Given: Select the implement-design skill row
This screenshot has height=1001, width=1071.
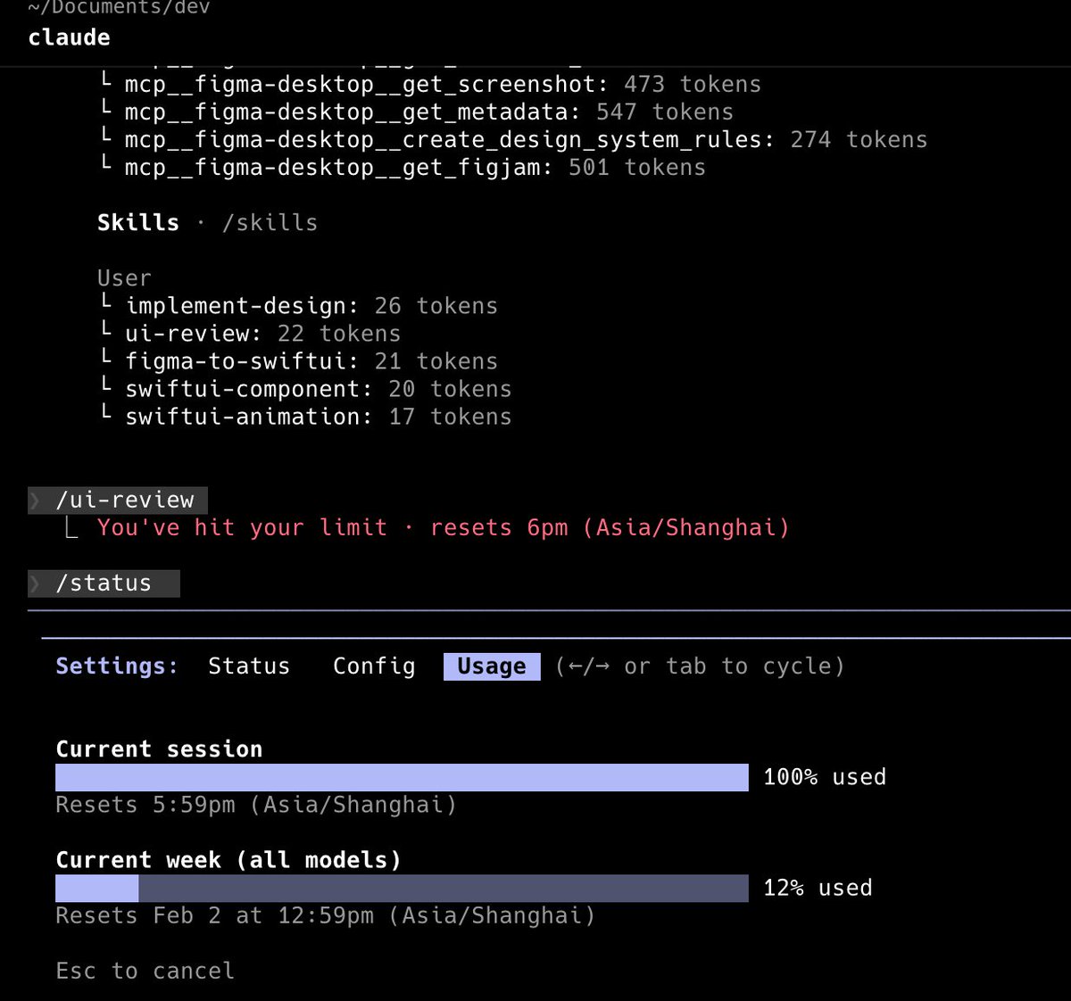Looking at the screenshot, I should (298, 306).
